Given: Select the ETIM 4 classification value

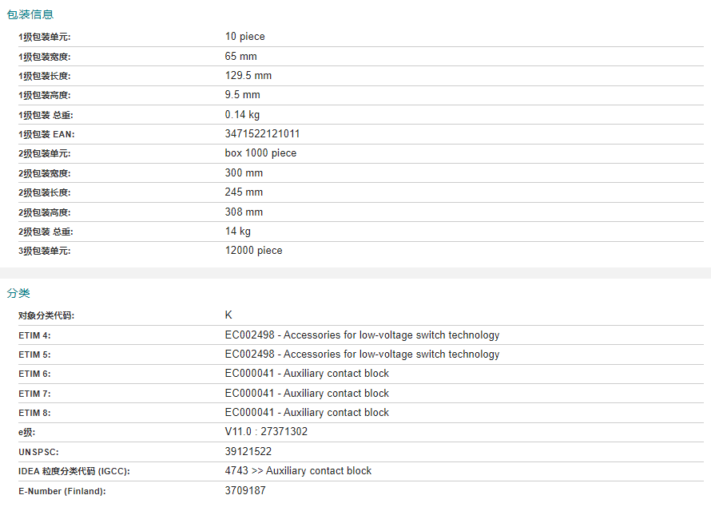Looking at the screenshot, I should (362, 335).
